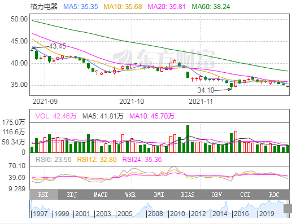Click the 格力电器 stock name label
The image size is (292, 224).
(x=44, y=7)
